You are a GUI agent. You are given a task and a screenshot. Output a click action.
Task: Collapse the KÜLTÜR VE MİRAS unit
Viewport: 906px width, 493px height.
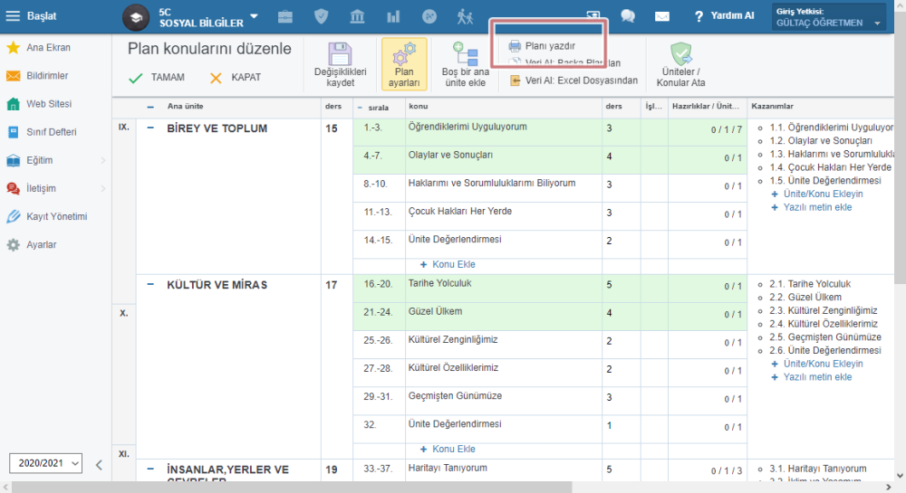150,284
